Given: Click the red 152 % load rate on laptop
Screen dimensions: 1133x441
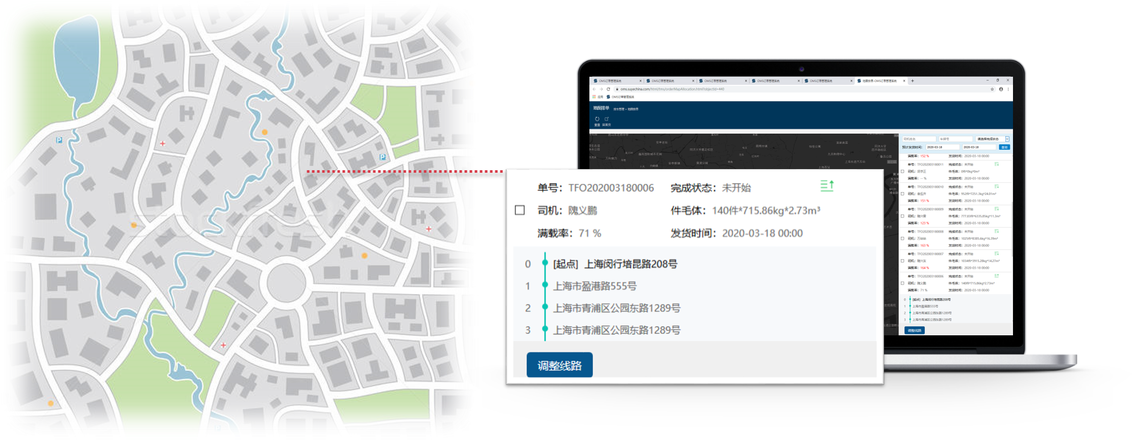Looking at the screenshot, I should click(925, 156).
